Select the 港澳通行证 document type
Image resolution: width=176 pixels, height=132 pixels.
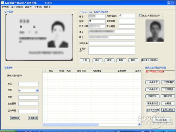click(152, 103)
